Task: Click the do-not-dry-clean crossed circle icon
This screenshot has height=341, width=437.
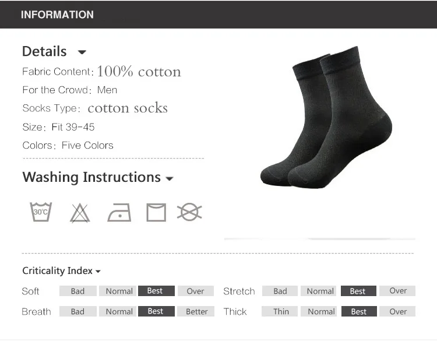Action: click(189, 212)
